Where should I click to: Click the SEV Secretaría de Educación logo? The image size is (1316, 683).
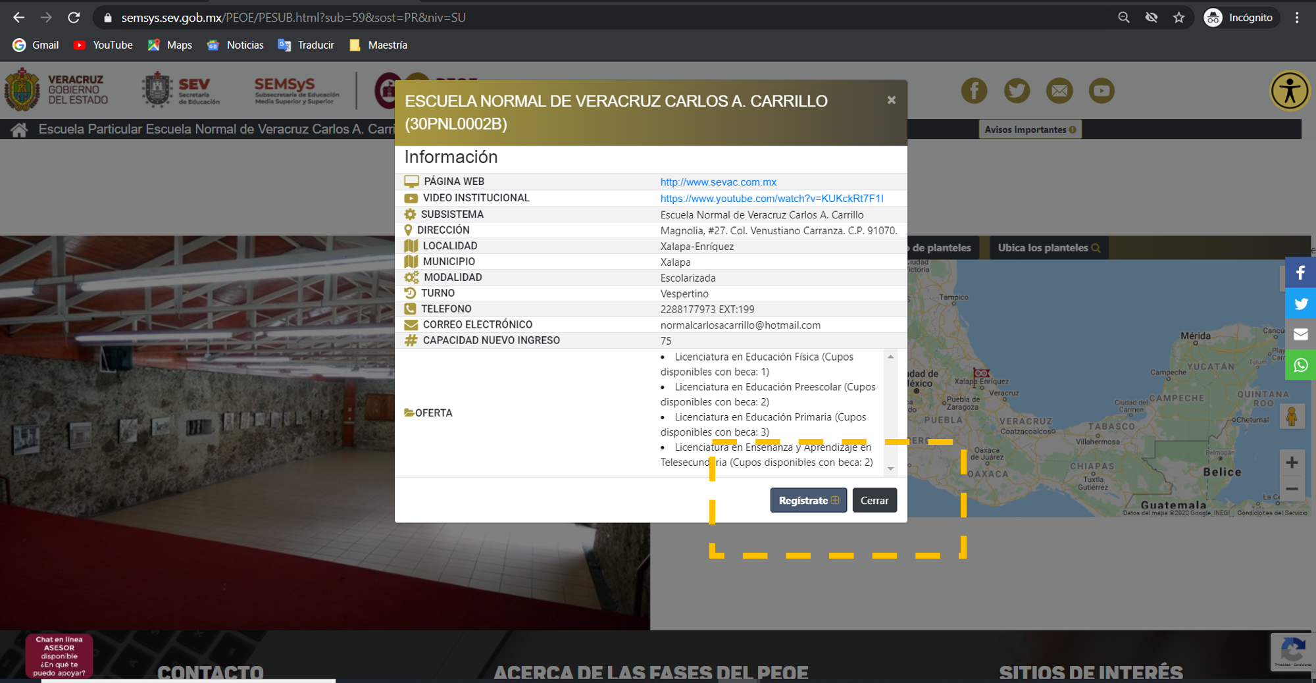tap(182, 90)
